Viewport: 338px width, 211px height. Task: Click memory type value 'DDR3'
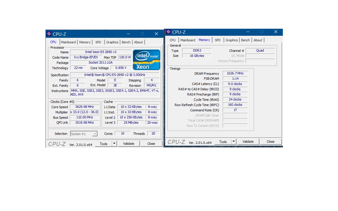197,50
